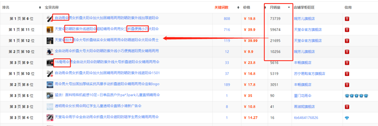Click the Tmall badge in the 21695 sales row

pyautogui.click(x=347, y=41)
